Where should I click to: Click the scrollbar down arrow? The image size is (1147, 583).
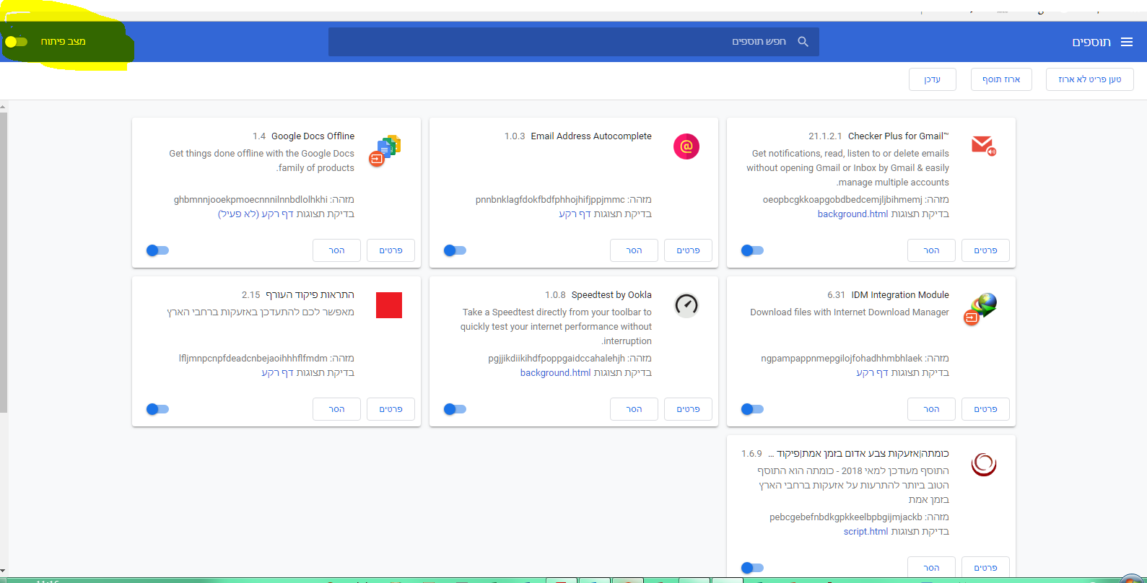click(x=4, y=571)
